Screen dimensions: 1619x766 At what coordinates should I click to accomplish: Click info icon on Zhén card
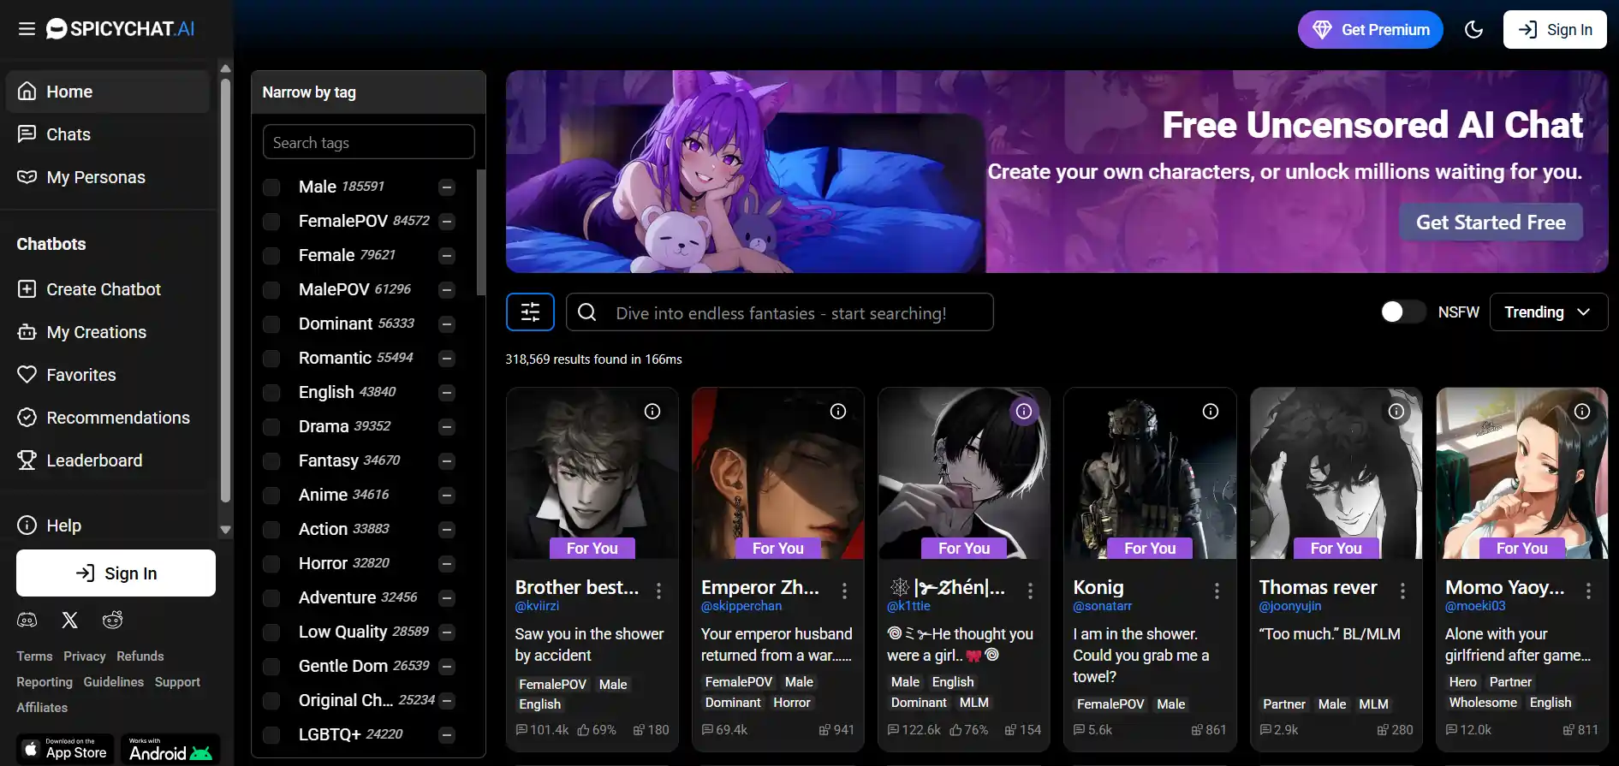1024,412
